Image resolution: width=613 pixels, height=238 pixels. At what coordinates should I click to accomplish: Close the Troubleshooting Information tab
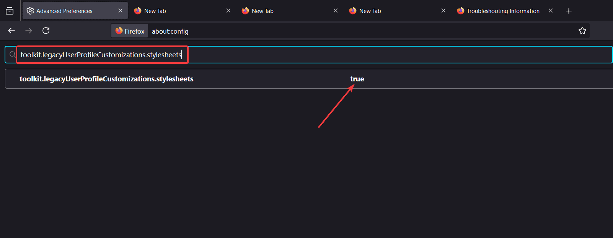coord(551,11)
